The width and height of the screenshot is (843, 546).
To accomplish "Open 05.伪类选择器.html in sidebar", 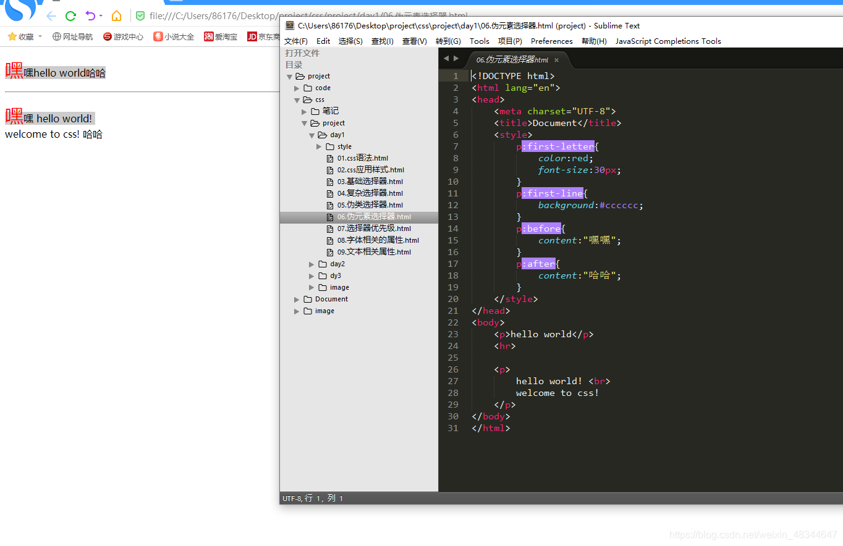I will pos(370,205).
